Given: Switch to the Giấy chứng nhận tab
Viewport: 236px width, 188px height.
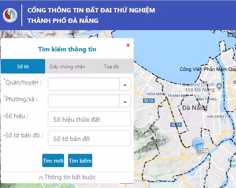Looking at the screenshot, I should pos(67,67).
